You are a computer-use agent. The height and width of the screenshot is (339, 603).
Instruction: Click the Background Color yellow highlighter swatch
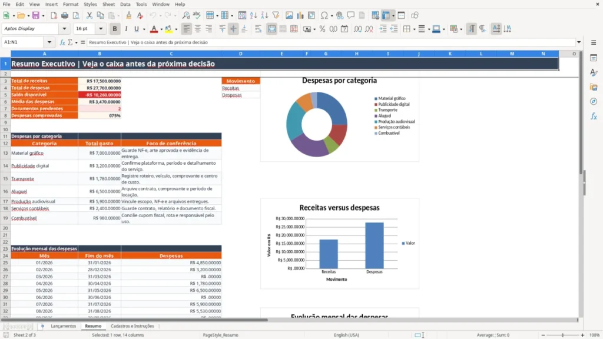click(168, 29)
